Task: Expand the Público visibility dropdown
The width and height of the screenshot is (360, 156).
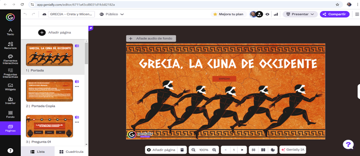Action: click(x=112, y=14)
